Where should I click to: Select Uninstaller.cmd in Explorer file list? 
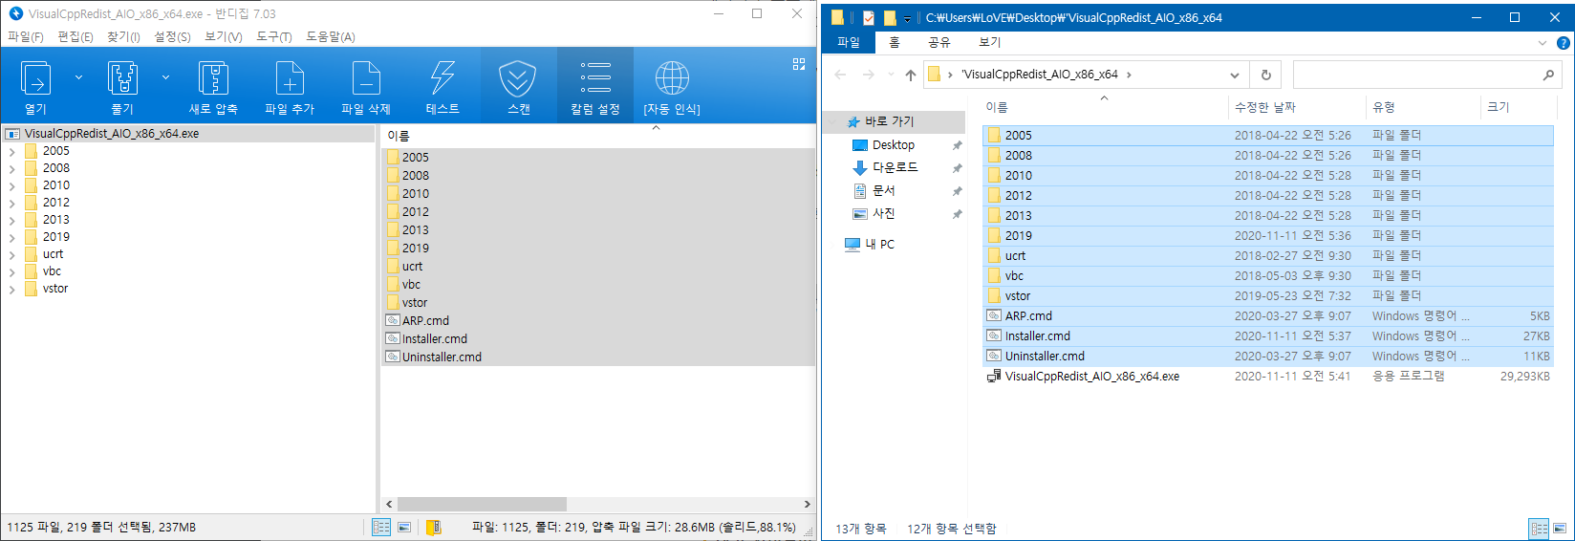pyautogui.click(x=1268, y=357)
